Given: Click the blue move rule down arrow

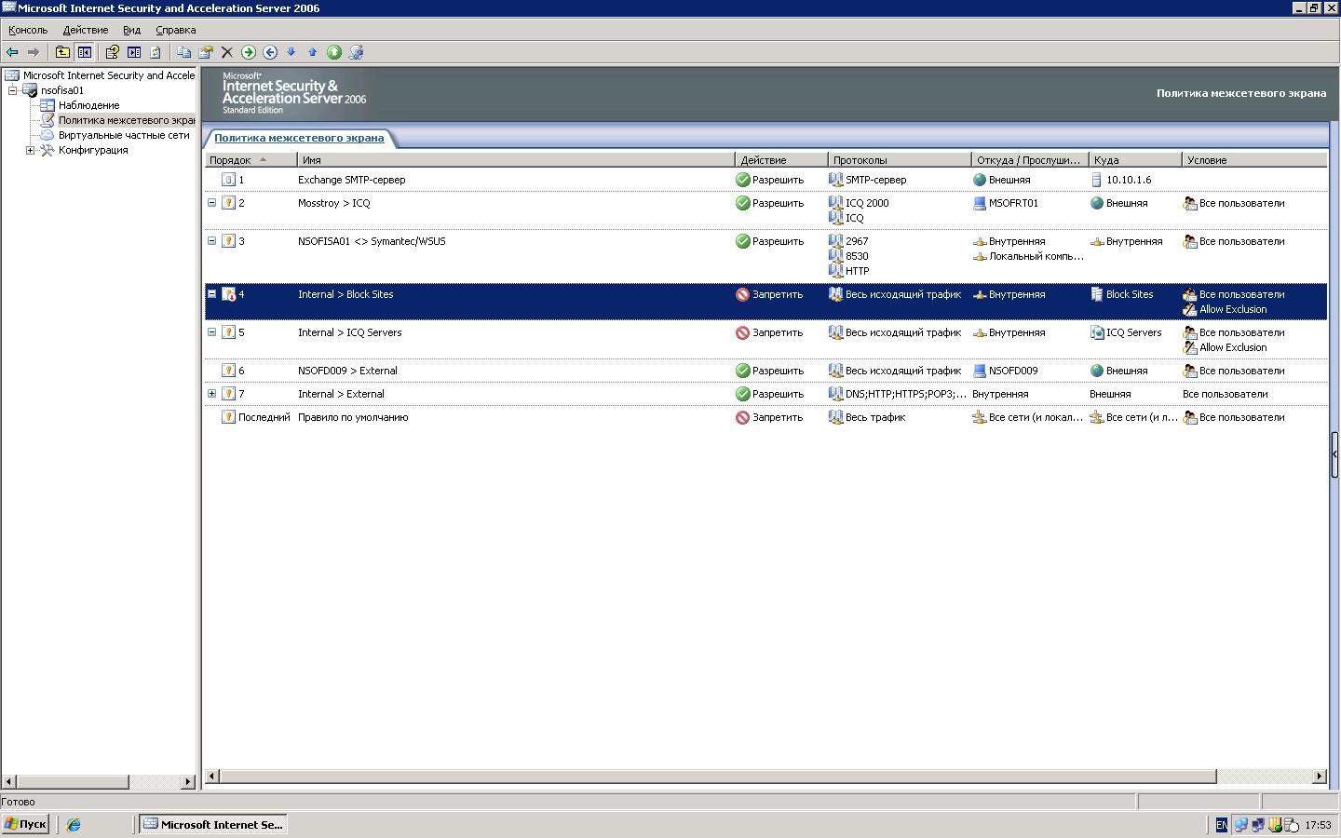Looking at the screenshot, I should [291, 52].
